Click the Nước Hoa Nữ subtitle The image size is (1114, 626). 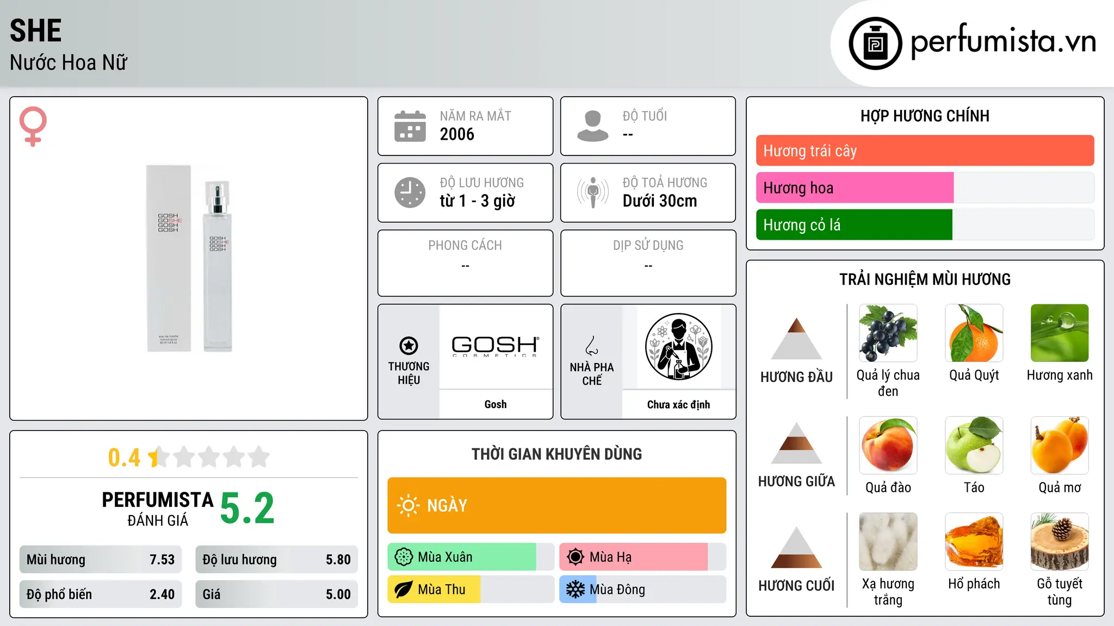click(68, 62)
